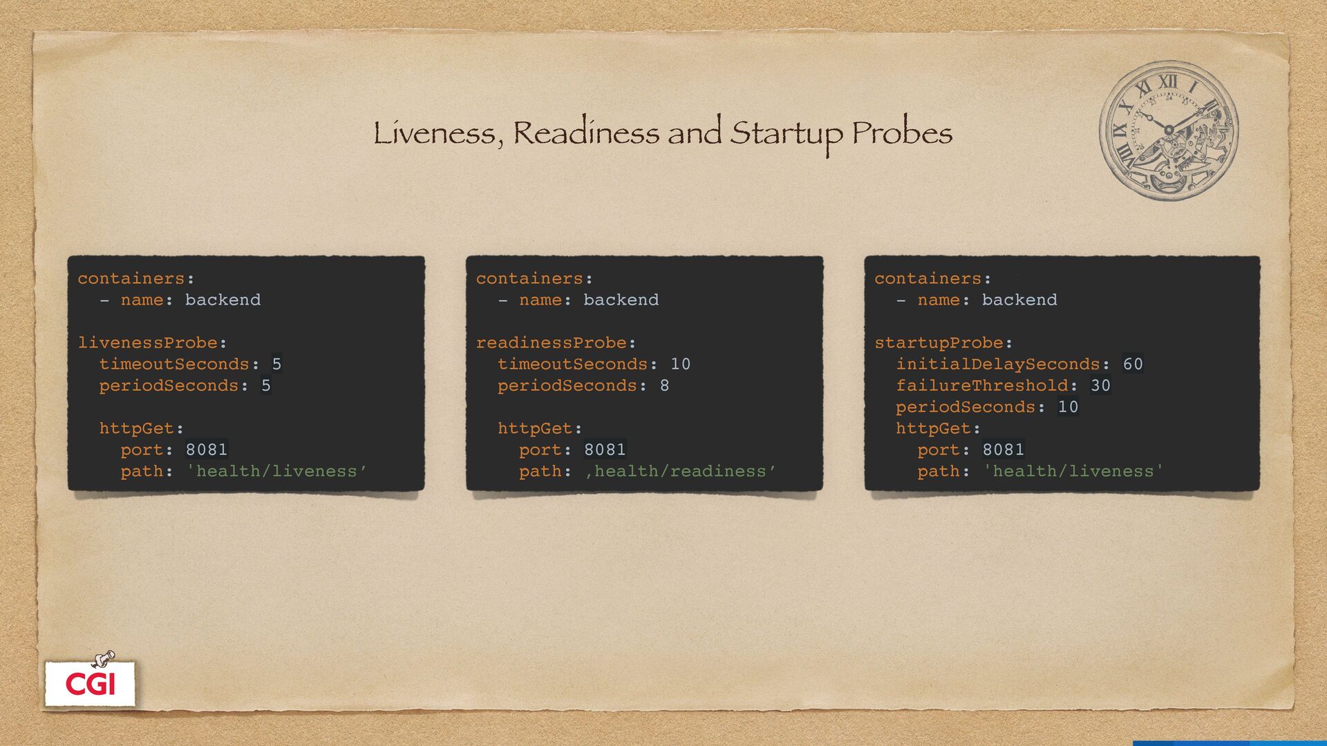Click 'health/liveness' path in startup block
The width and height of the screenshot is (1327, 746).
(1073, 471)
